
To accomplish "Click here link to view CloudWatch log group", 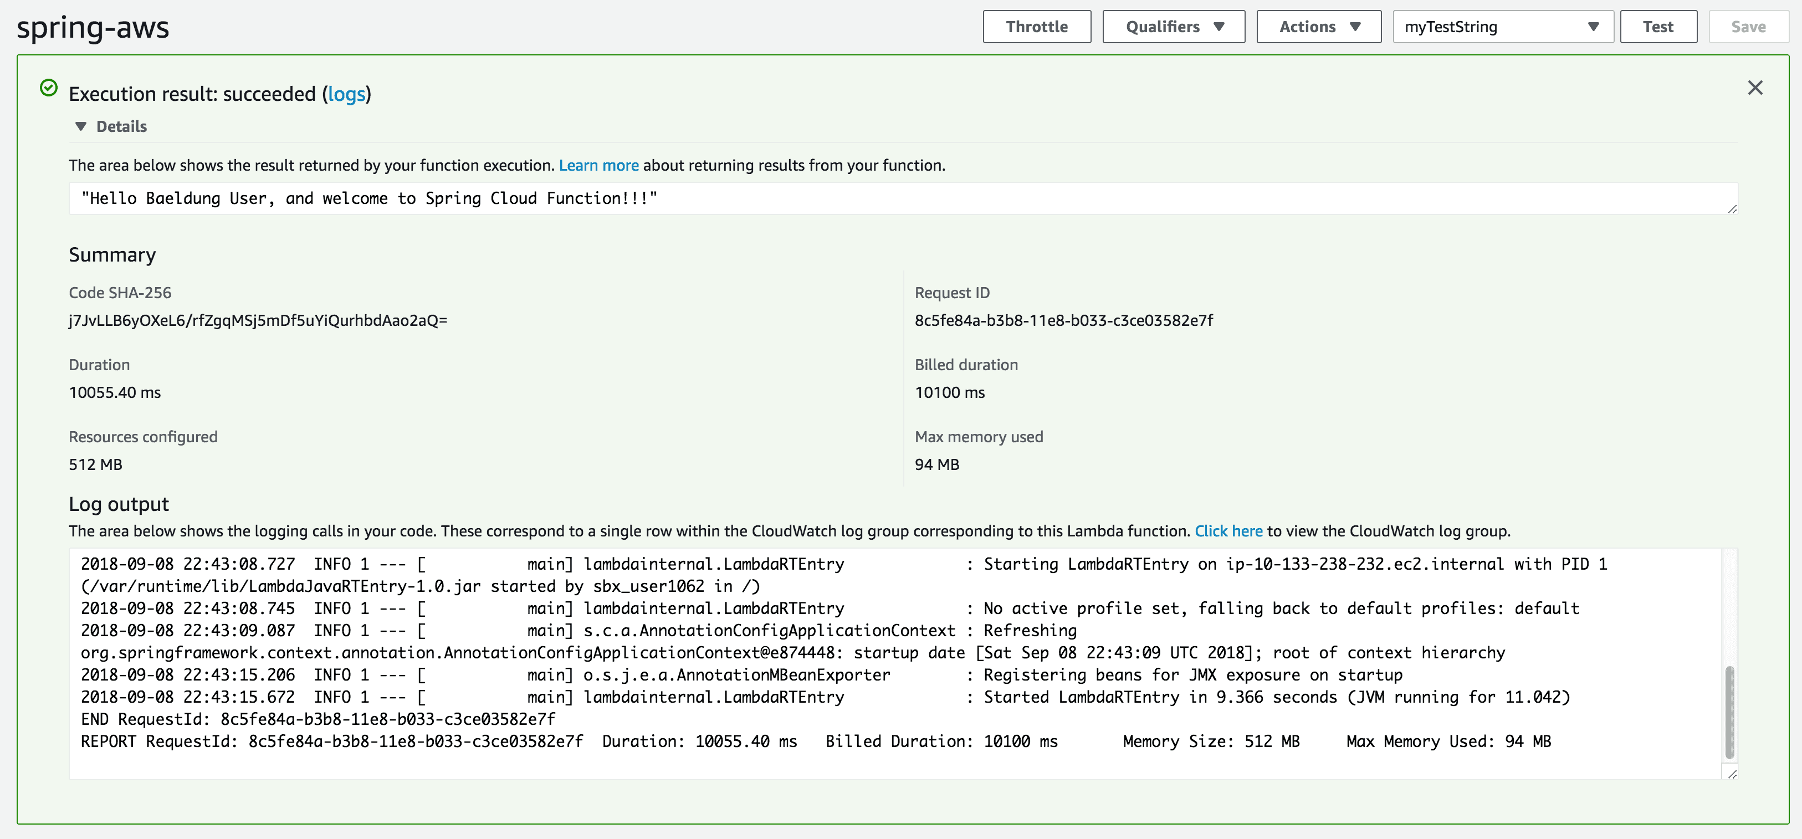I will click(x=1228, y=531).
